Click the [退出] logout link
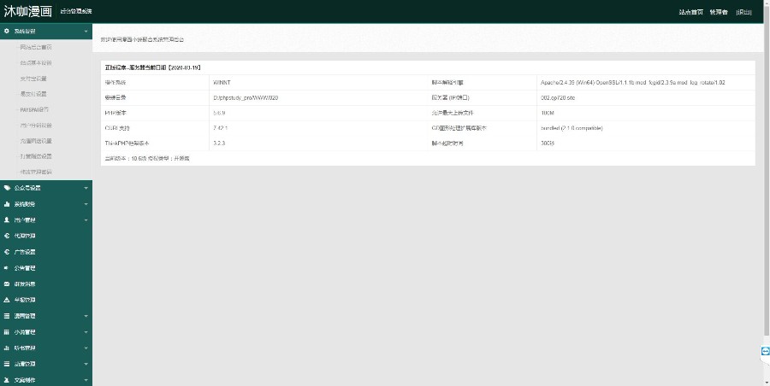The width and height of the screenshot is (770, 386). click(x=743, y=12)
